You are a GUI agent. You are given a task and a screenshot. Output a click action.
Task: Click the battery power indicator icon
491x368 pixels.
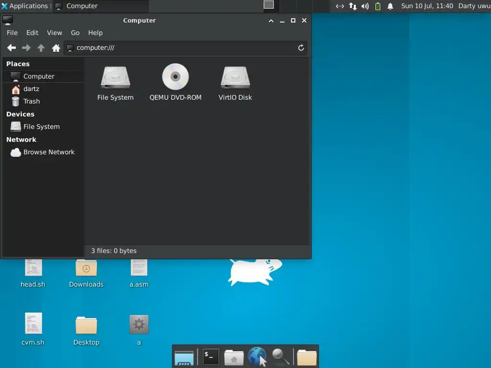[378, 6]
